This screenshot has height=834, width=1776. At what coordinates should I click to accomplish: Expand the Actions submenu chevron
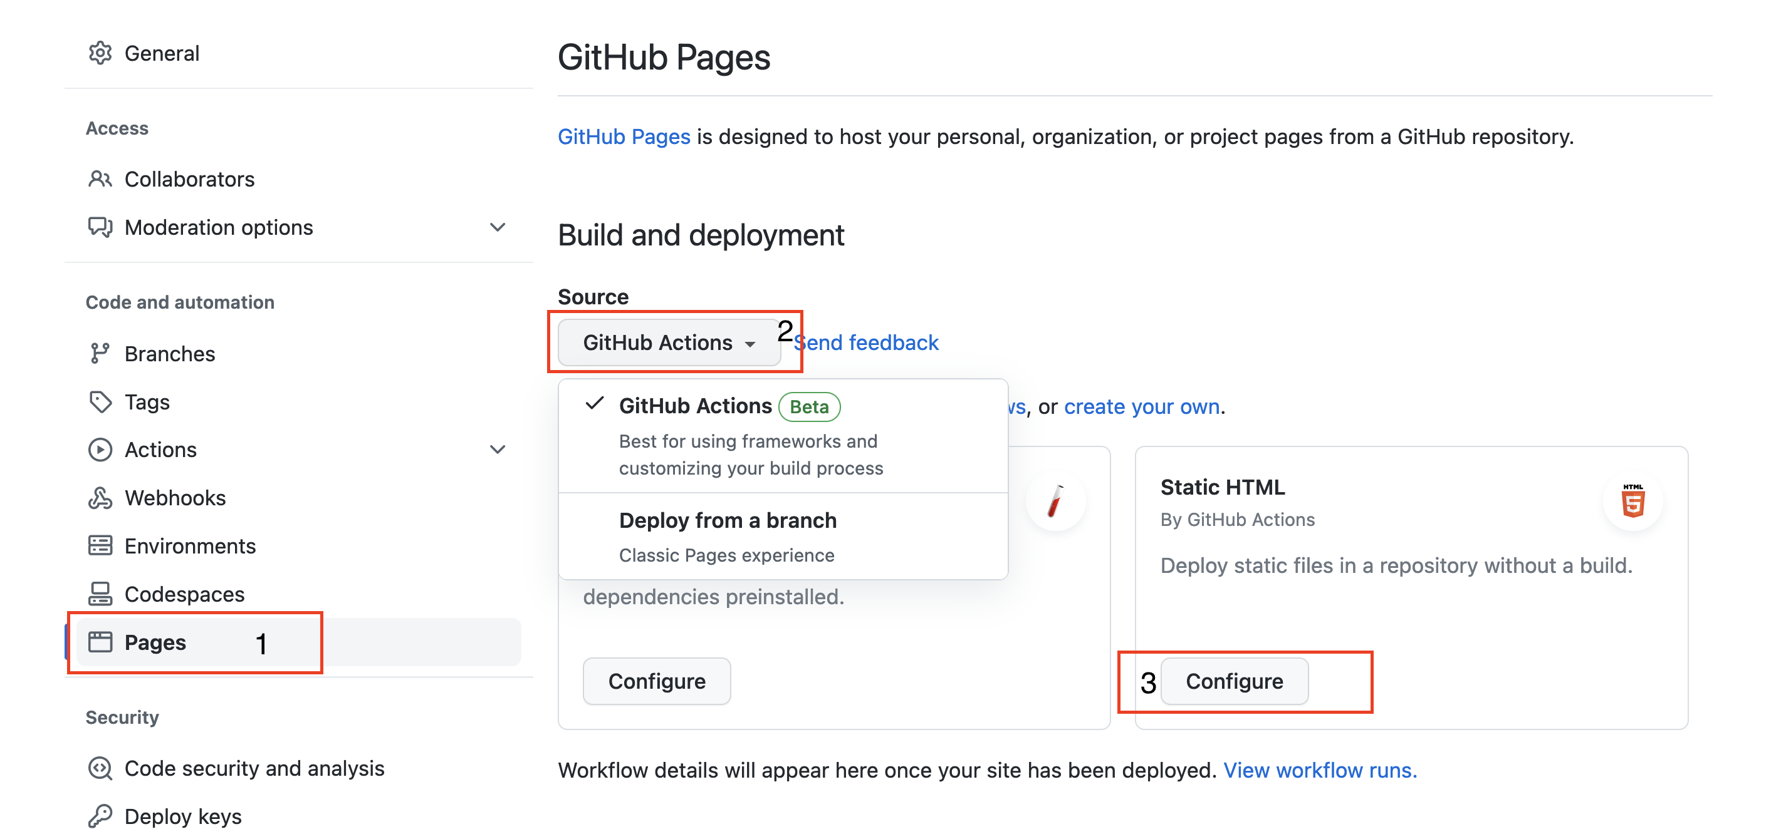tap(497, 450)
